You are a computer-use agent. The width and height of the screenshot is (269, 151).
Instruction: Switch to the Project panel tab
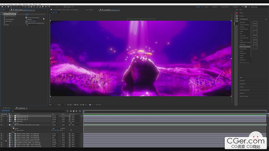pos(3,10)
